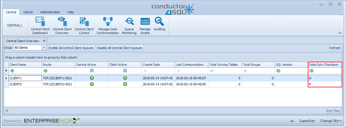Click Central Client Overview ribbon icon
The image size is (346, 128).
point(62,25)
